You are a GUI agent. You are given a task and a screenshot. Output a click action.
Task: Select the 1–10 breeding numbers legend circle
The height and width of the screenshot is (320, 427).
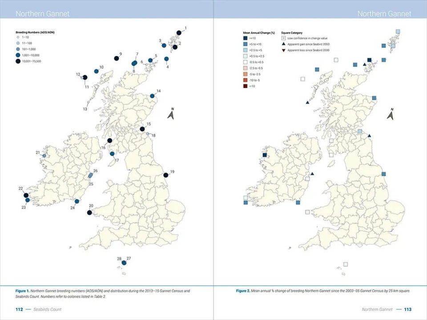pos(18,37)
